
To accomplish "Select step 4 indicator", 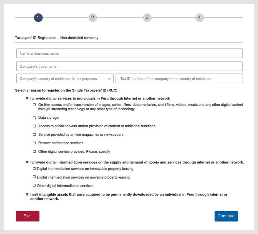I will point(199,17).
